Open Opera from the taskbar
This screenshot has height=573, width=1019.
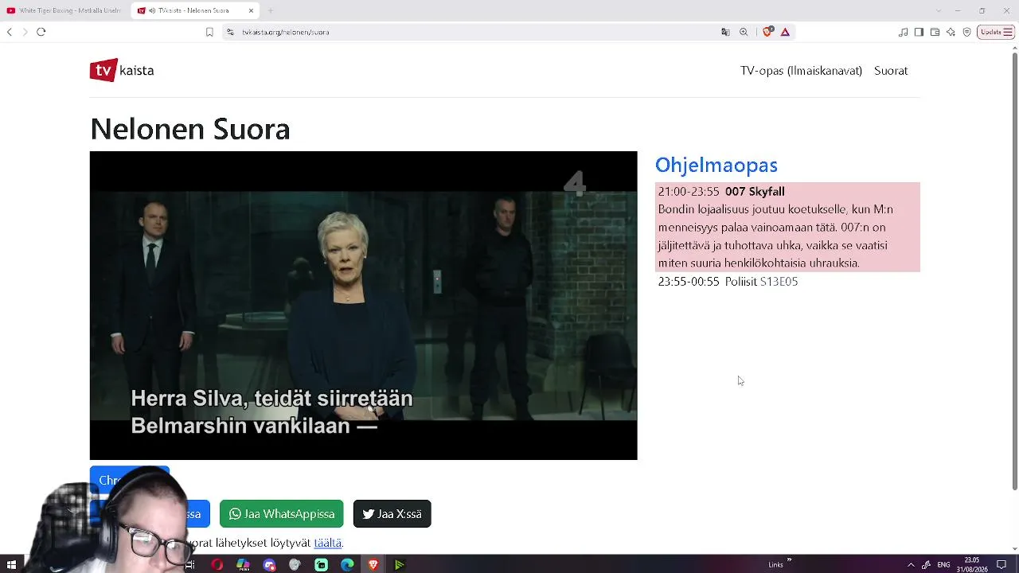point(217,565)
